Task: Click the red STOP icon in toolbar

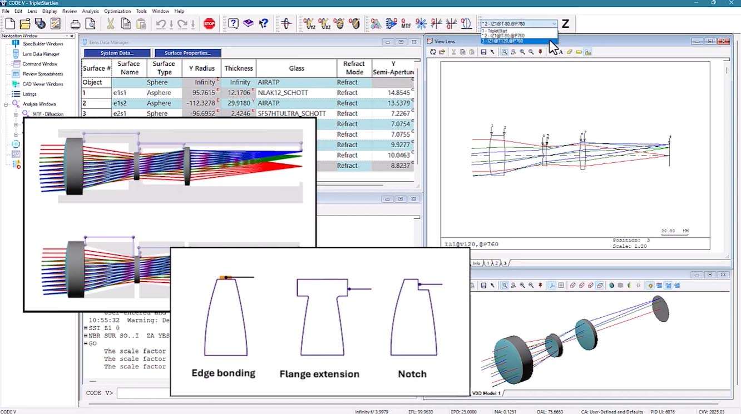Action: tap(209, 23)
